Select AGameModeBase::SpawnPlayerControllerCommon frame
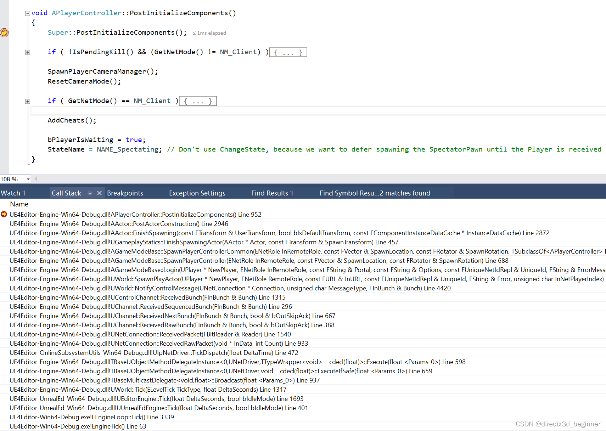 [307, 251]
